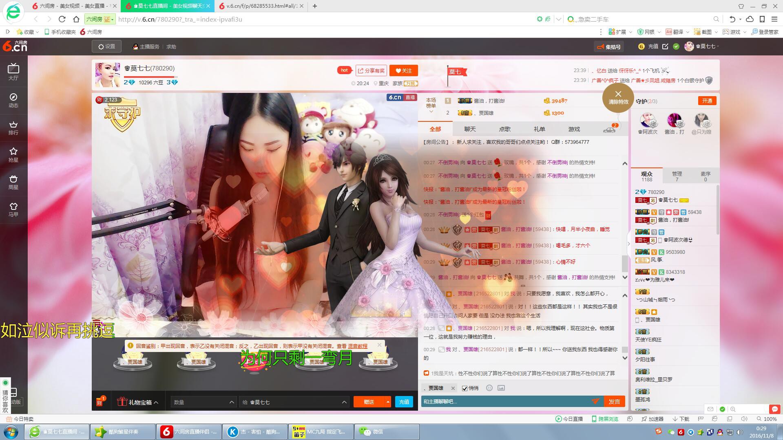This screenshot has width=783, height=440.
Task: Expand the 礼物宝箱 gift box
Action: 137,402
